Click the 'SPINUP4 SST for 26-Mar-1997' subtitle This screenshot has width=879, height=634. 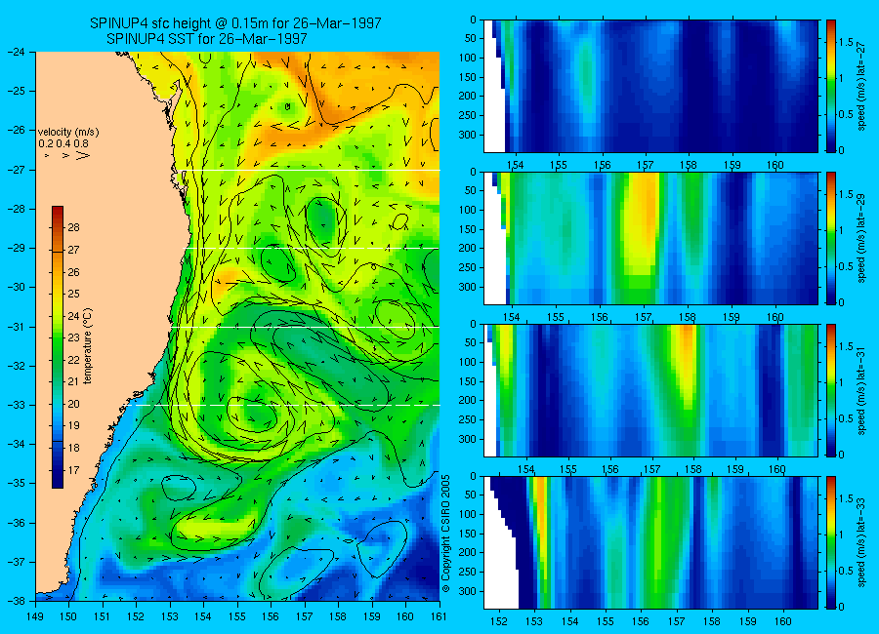206,39
